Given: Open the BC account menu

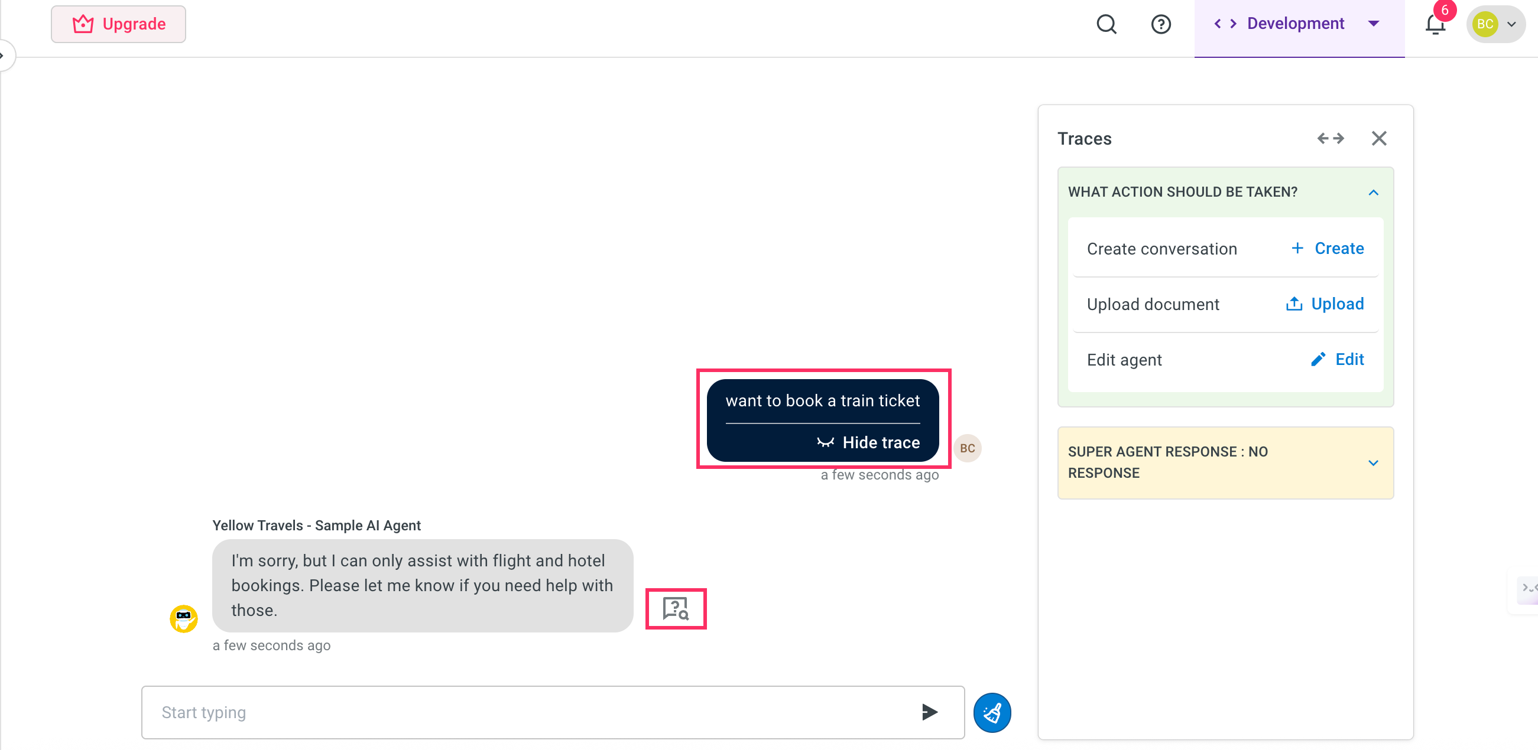Looking at the screenshot, I should click(x=1495, y=24).
